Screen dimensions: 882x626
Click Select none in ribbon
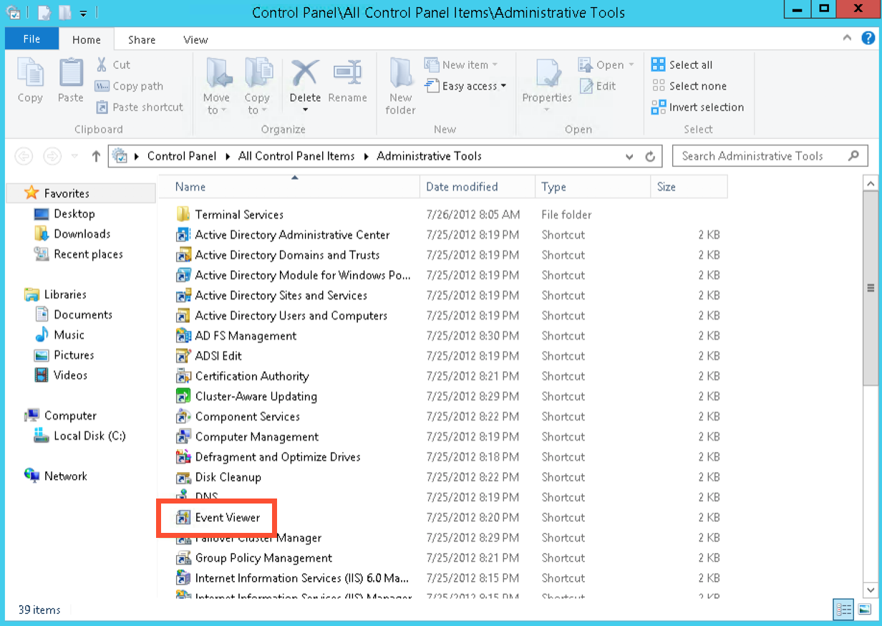689,86
